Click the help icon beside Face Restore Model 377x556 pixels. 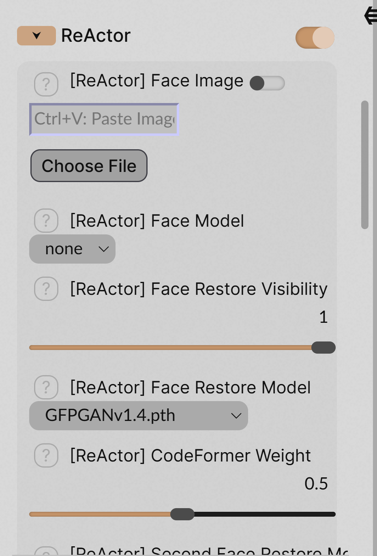(x=46, y=388)
